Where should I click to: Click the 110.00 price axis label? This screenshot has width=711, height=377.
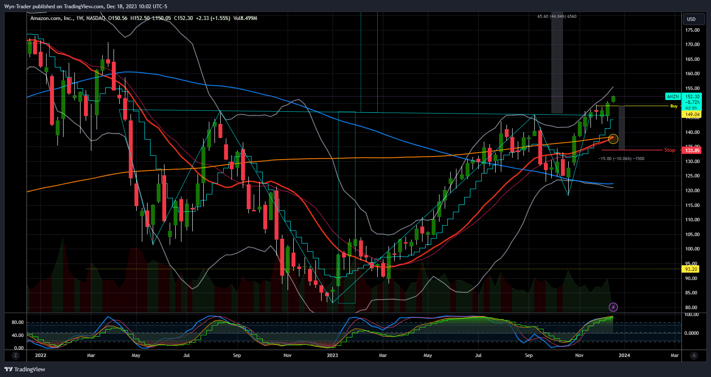[x=692, y=220]
